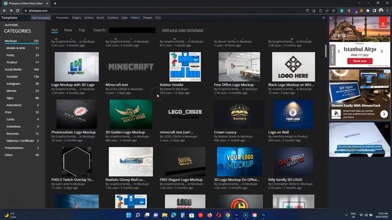The image size is (392, 220).
Task: Open the Roblox Hoodie template thumbnail
Action: coord(185,67)
